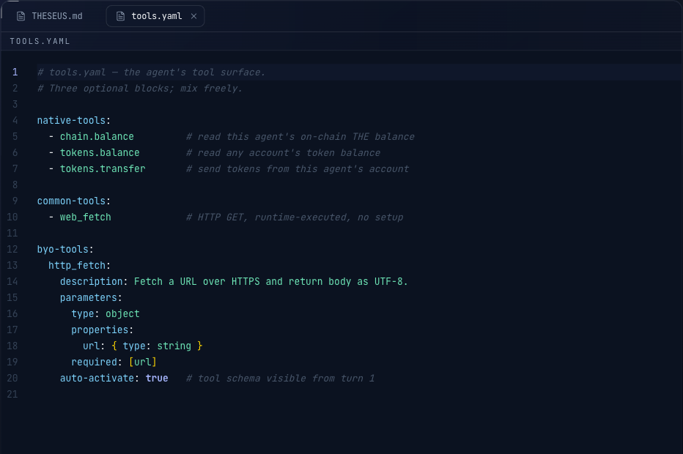Click the comment "# Three optional blocks; mix freely."
Image resolution: width=683 pixels, height=454 pixels.
click(140, 88)
